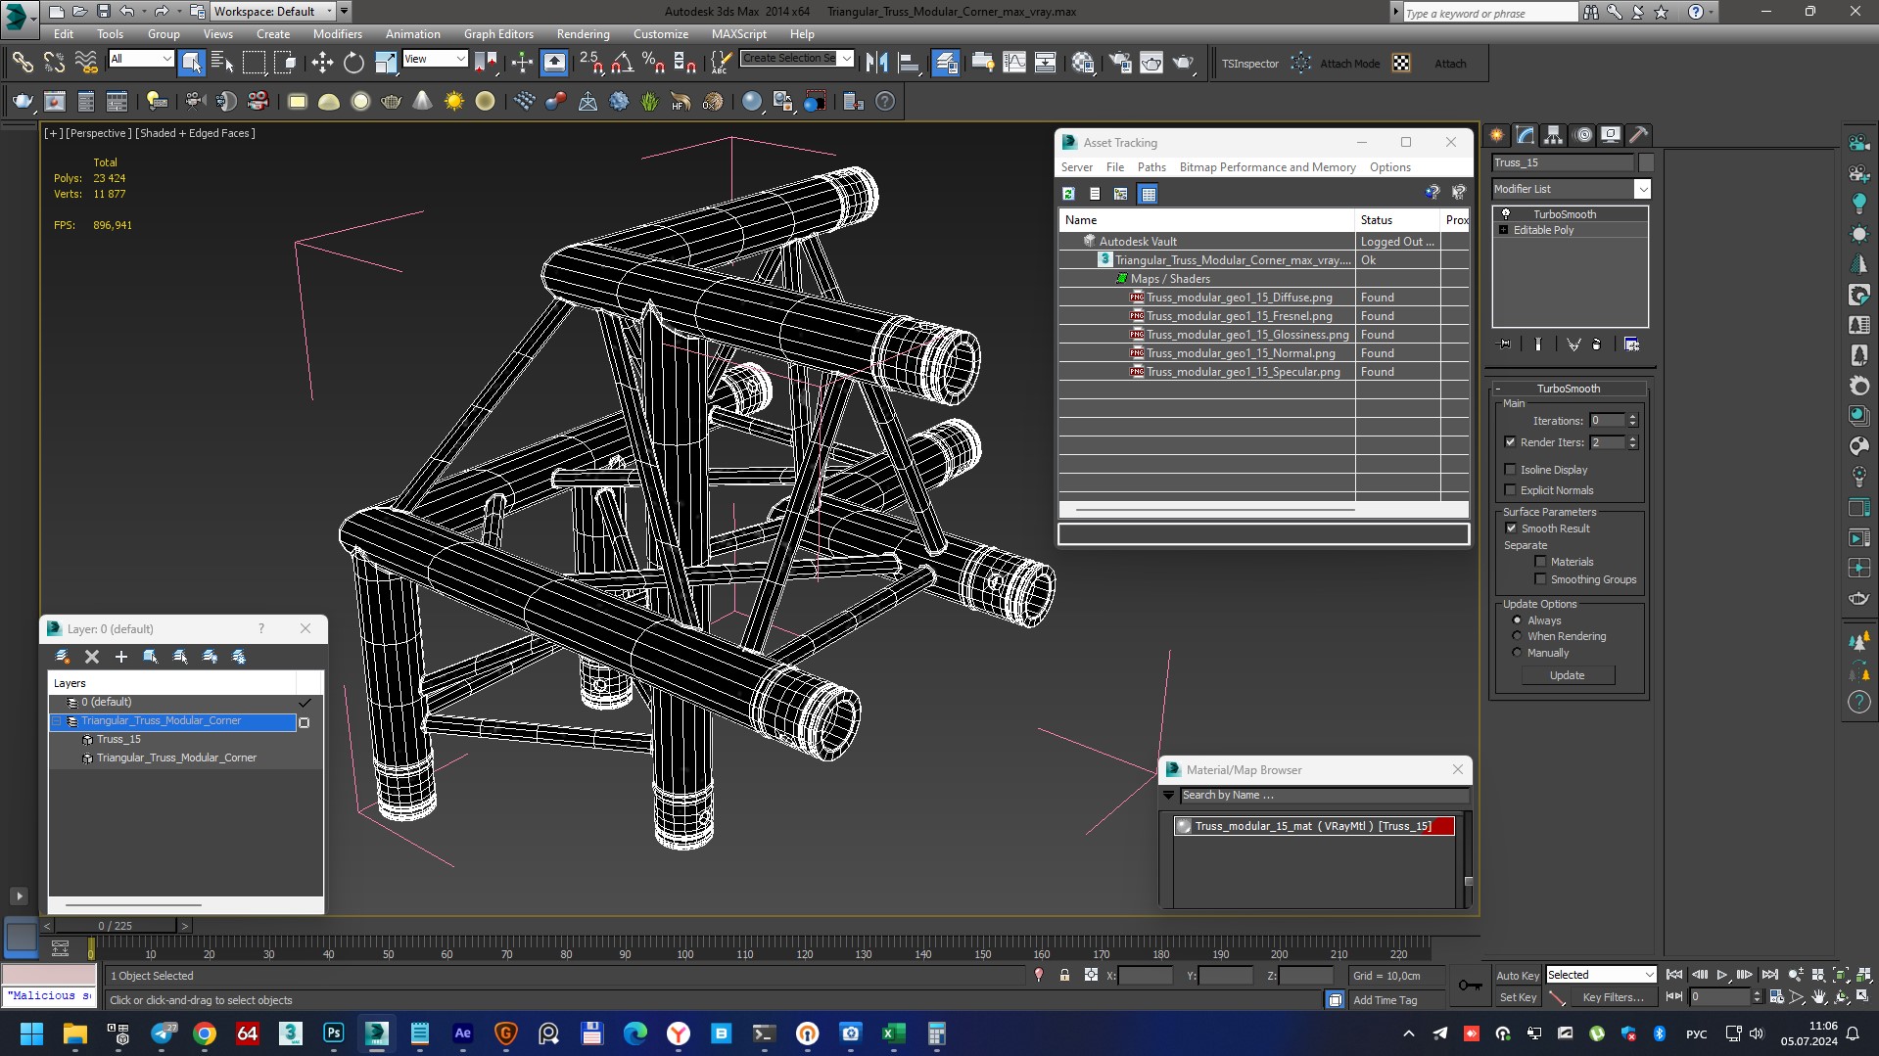Toggle selection lock icon in status bar
1879x1056 pixels.
click(x=1064, y=976)
